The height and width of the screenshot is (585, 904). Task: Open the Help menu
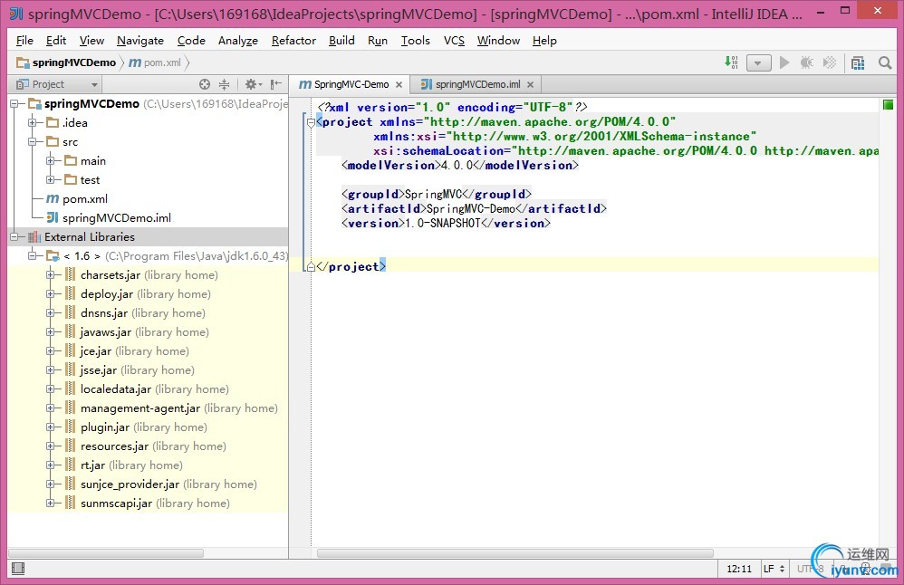pyautogui.click(x=544, y=41)
